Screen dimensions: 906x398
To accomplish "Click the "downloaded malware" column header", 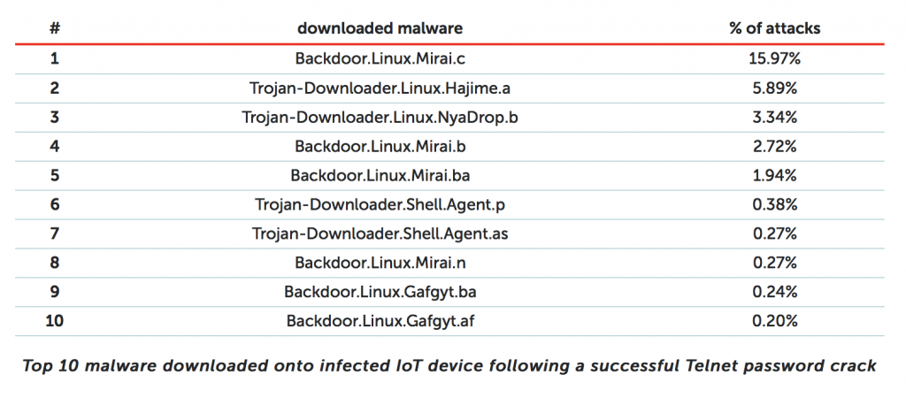I will (x=380, y=28).
